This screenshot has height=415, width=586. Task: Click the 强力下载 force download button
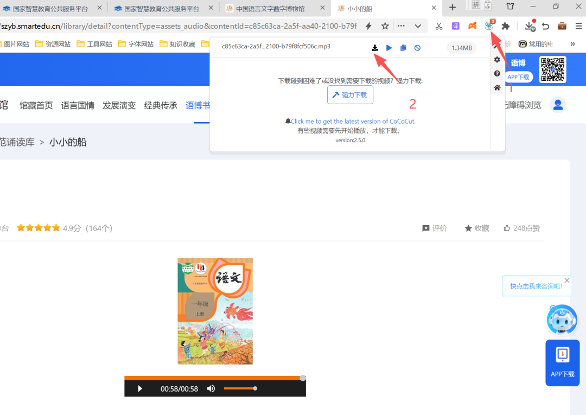[350, 94]
